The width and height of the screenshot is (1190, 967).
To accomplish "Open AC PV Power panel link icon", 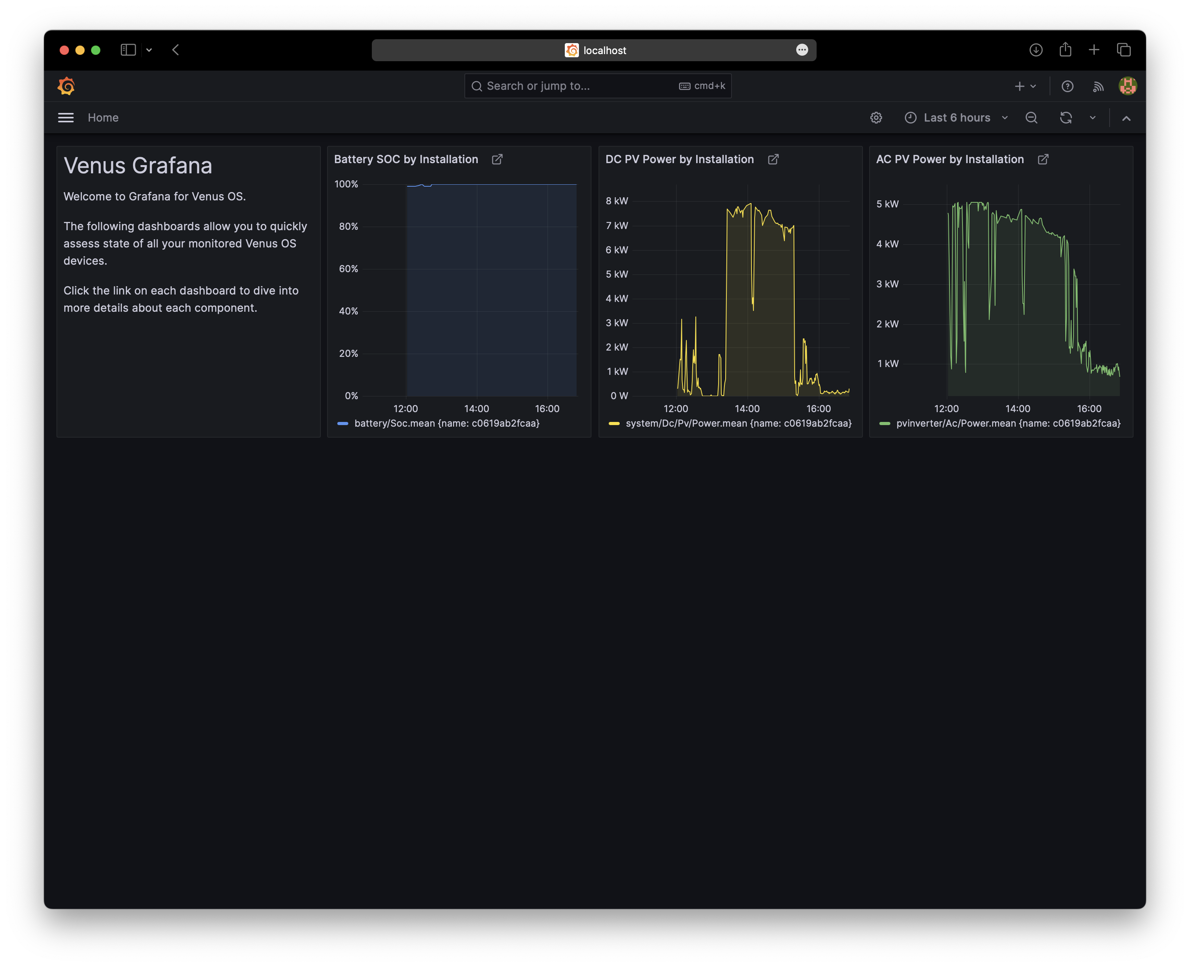I will tap(1043, 159).
